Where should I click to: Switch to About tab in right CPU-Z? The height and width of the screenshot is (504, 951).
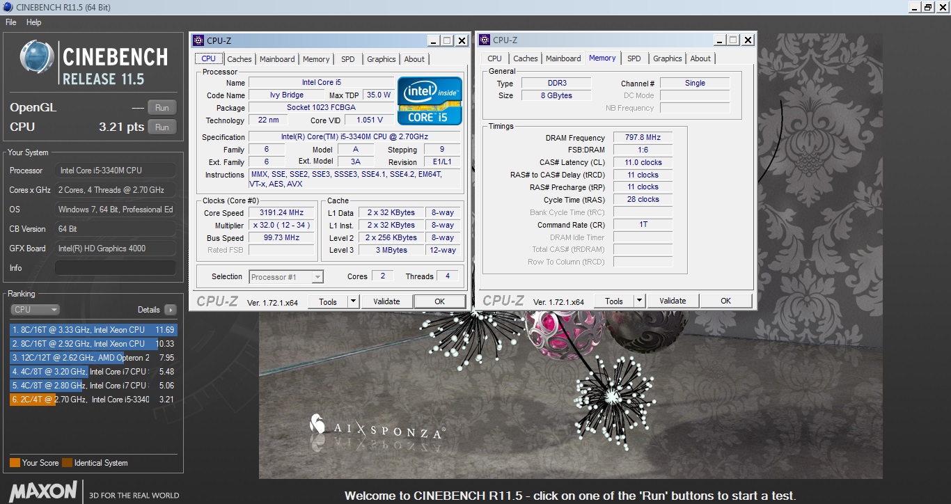[700, 58]
